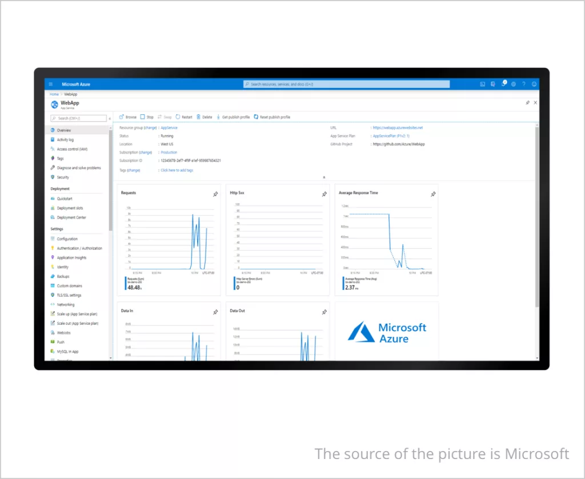The height and width of the screenshot is (479, 585).
Task: Open the Cloud Shell icon in header
Action: [x=483, y=84]
